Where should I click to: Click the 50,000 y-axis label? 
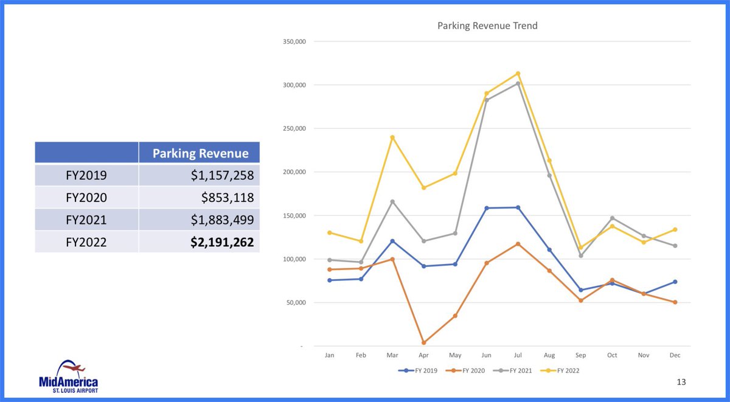click(296, 302)
